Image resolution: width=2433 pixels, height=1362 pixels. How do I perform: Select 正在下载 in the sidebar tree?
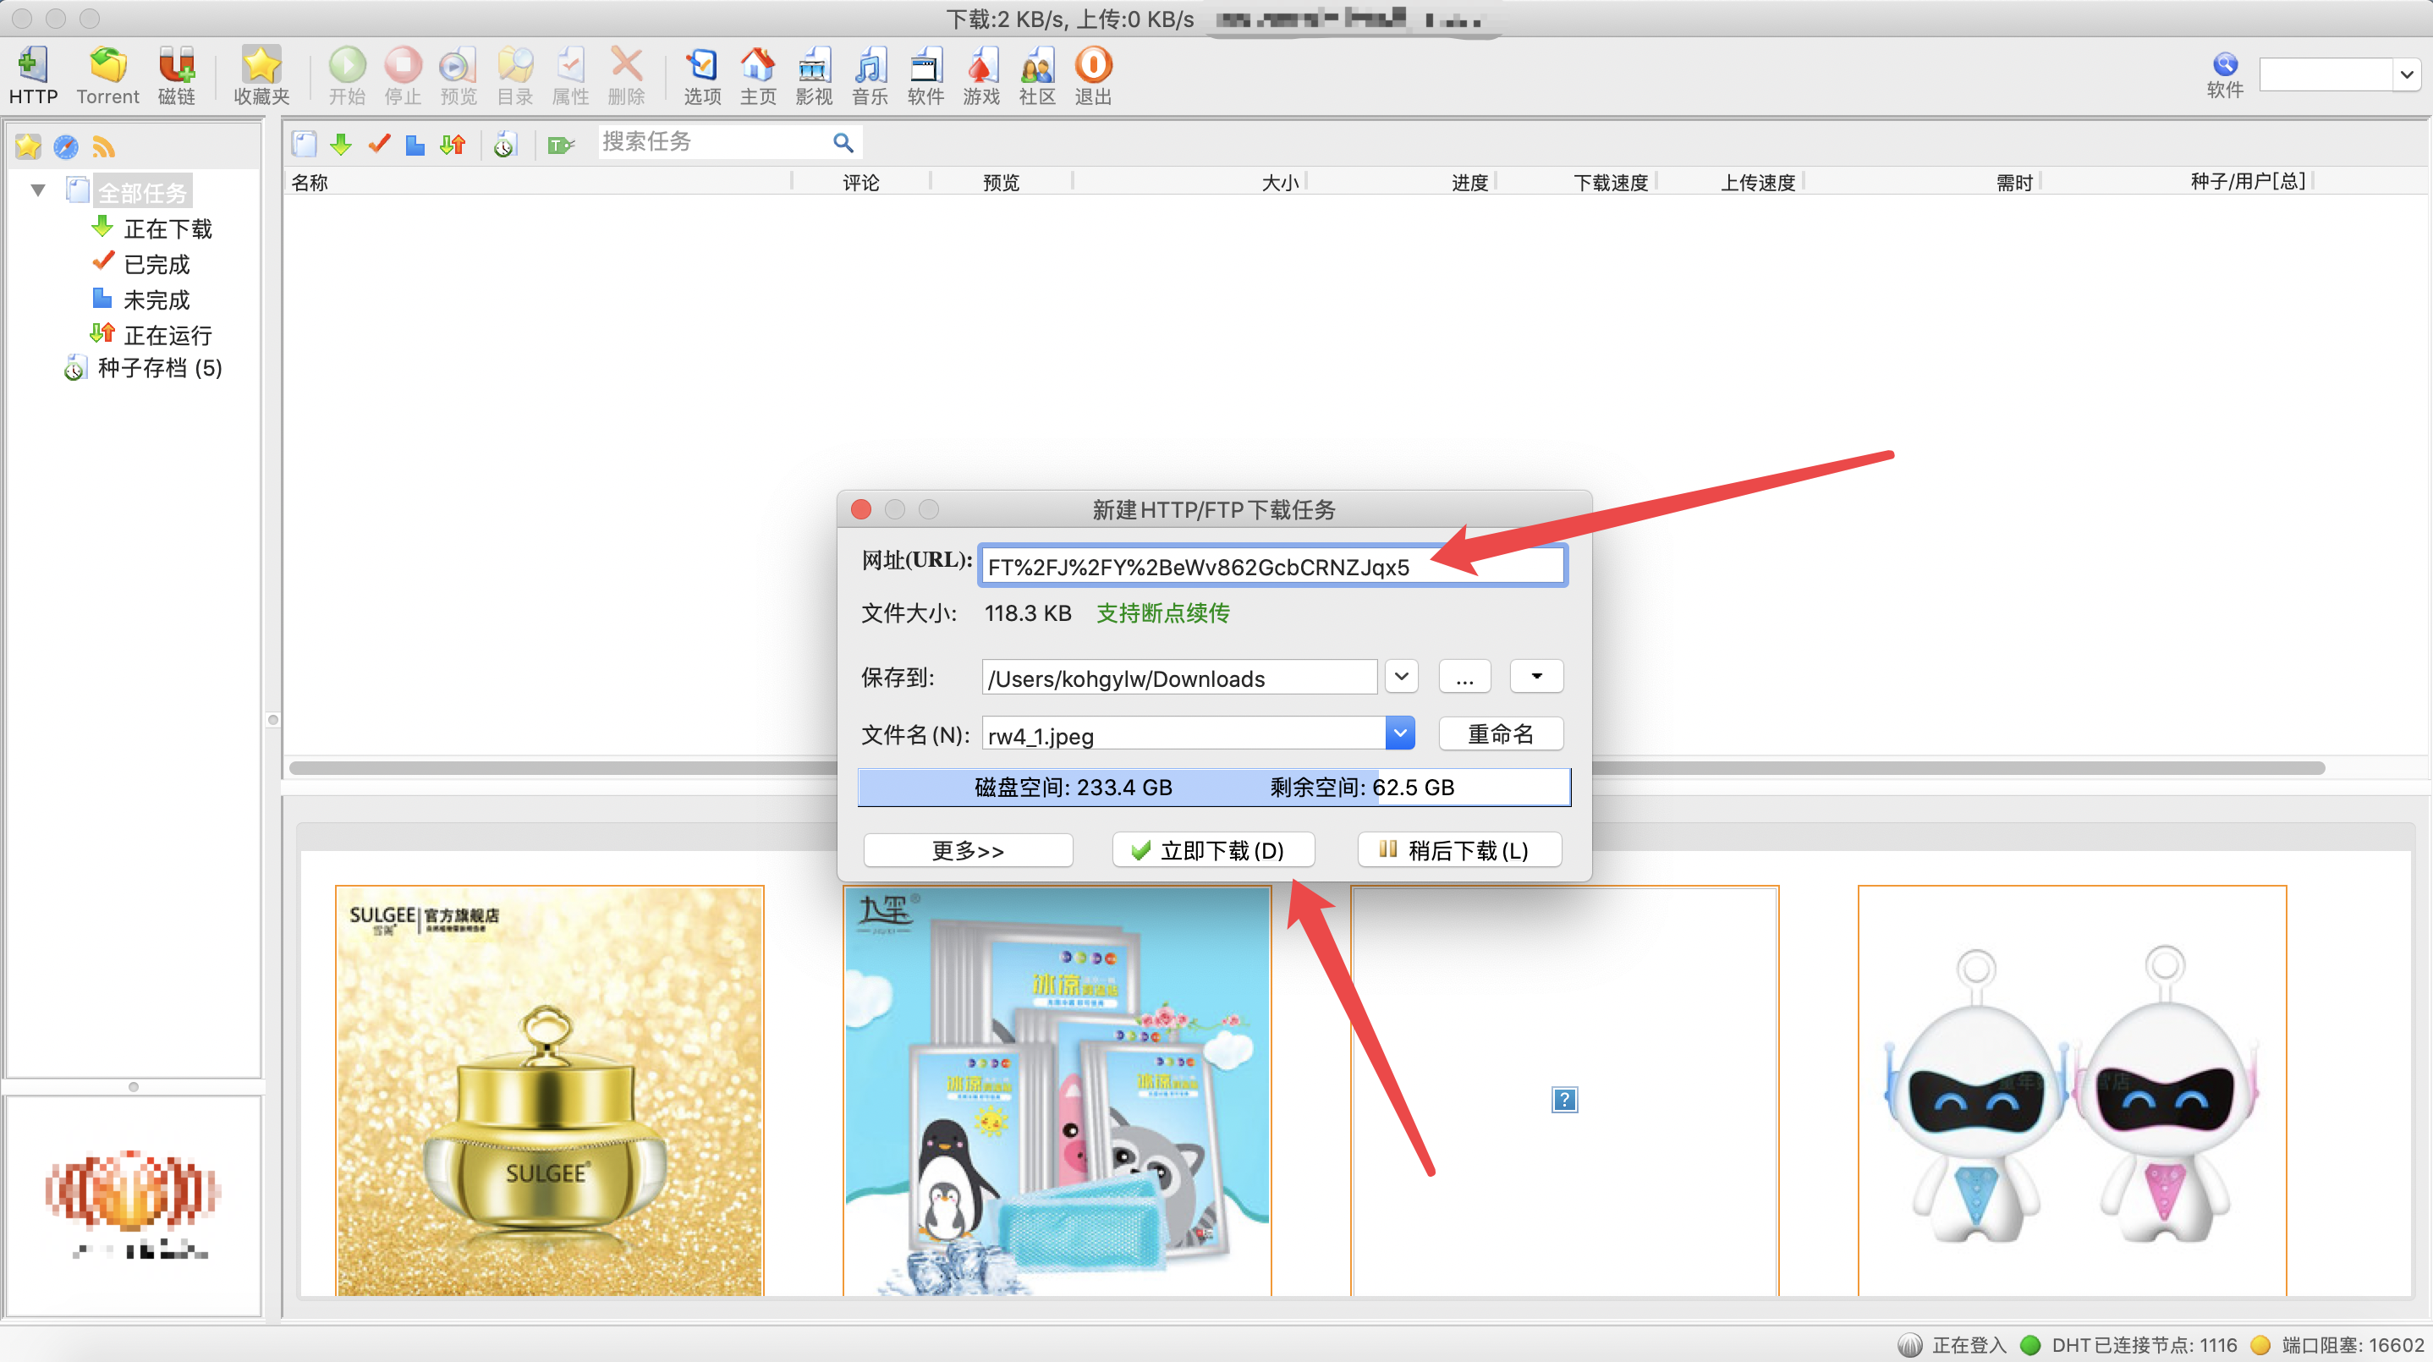pyautogui.click(x=166, y=228)
